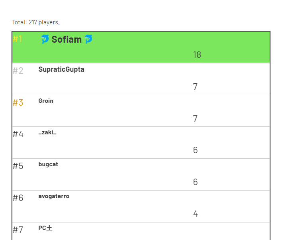Click the bronze #3 rank label
The width and height of the screenshot is (282, 240).
pos(18,103)
